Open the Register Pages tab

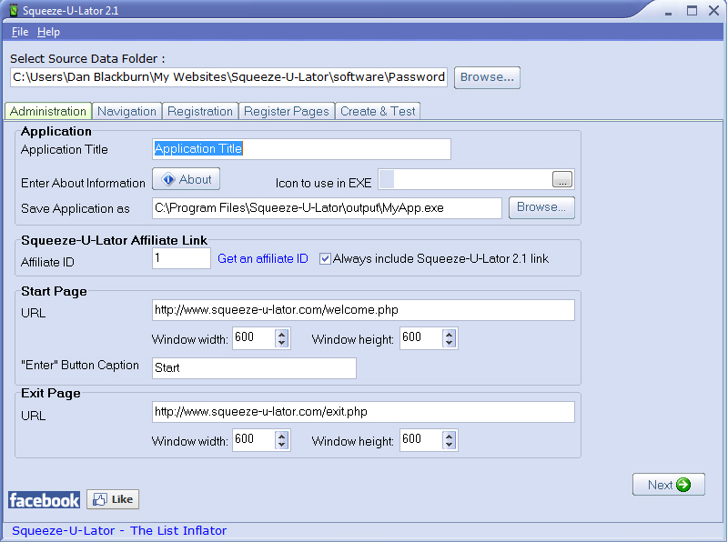click(287, 111)
